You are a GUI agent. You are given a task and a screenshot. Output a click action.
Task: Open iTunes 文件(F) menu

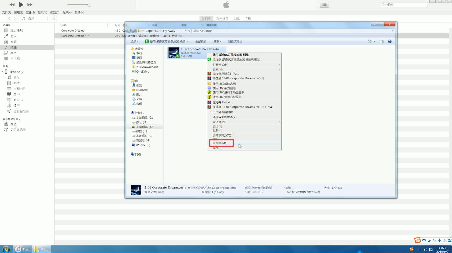click(x=6, y=12)
